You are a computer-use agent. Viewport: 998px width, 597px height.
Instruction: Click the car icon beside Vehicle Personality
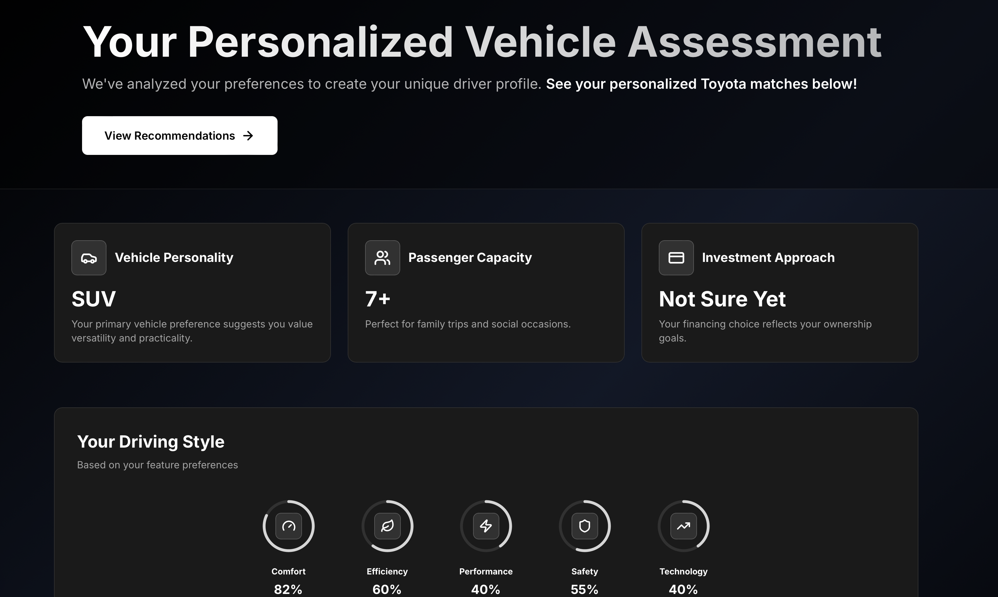click(x=88, y=258)
